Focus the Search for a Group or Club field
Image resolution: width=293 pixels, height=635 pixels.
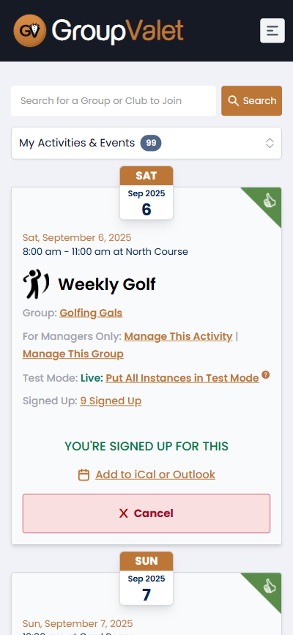pyautogui.click(x=114, y=100)
